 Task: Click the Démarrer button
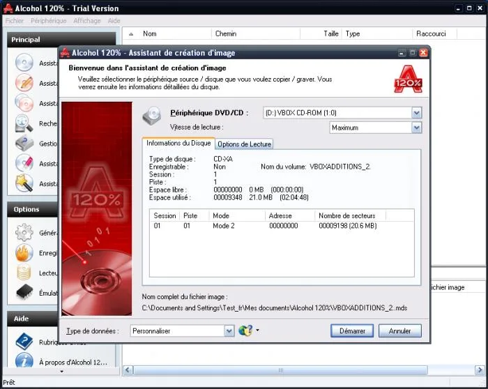pos(352,331)
